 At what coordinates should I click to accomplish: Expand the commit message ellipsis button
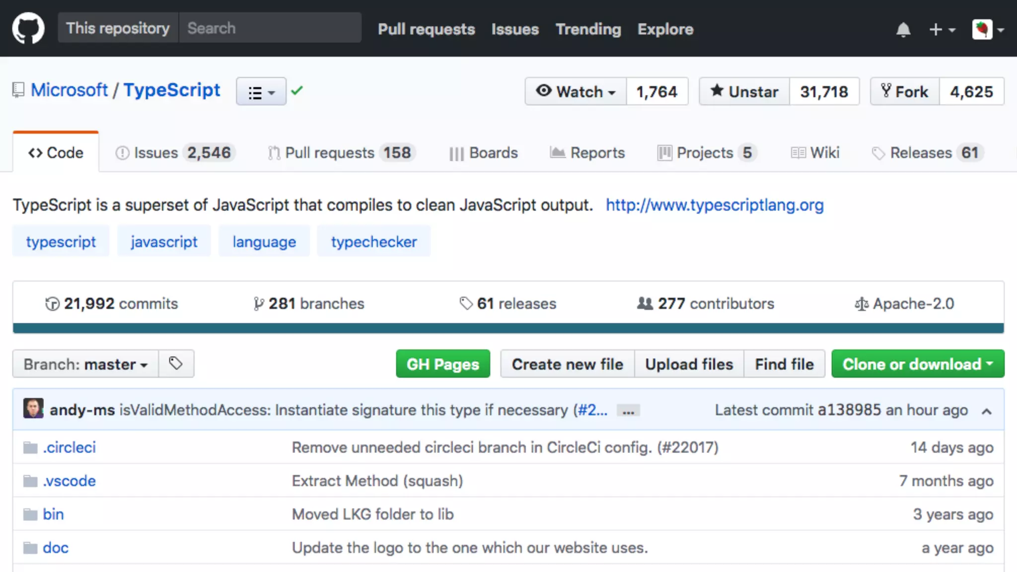coord(628,411)
